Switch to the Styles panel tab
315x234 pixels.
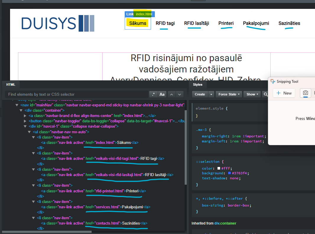(198, 84)
